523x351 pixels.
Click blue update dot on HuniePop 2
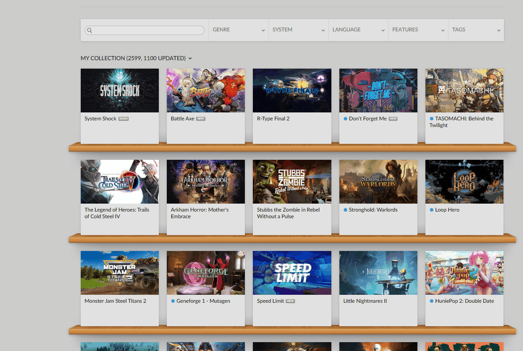tap(432, 301)
